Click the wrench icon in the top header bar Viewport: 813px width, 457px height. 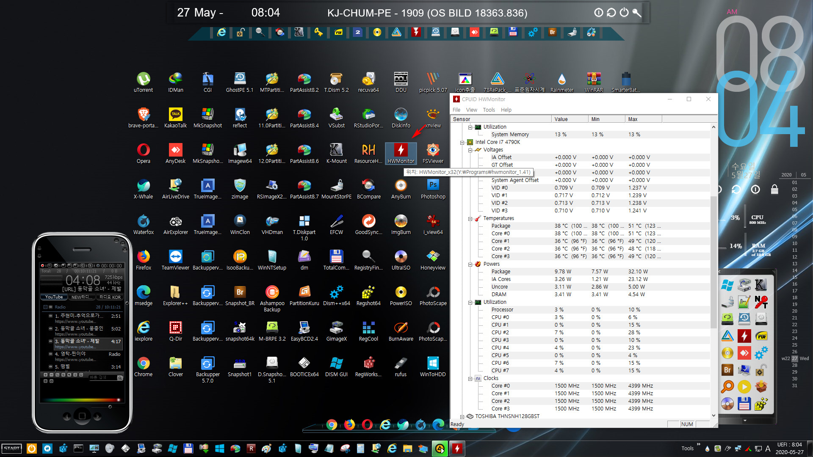[x=637, y=13]
